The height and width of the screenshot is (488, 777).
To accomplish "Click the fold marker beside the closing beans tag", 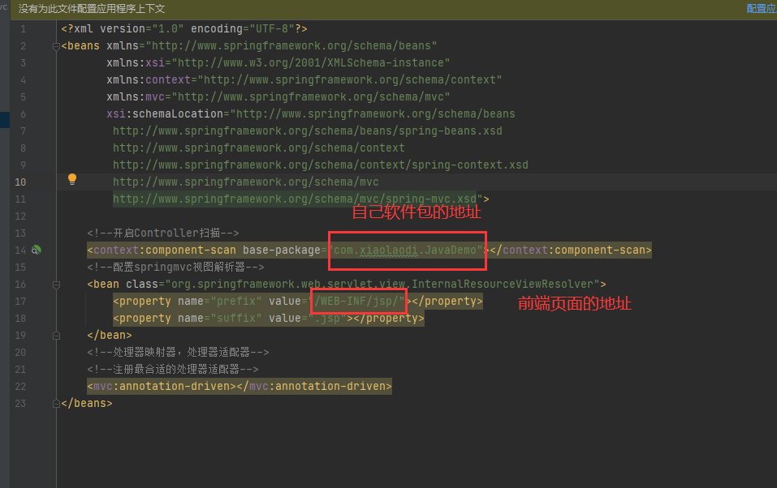I will click(x=54, y=403).
